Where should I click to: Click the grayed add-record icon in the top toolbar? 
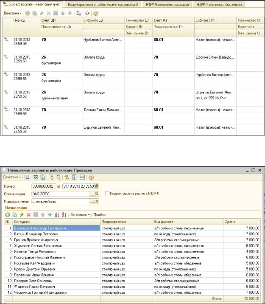pyautogui.click(x=28, y=13)
